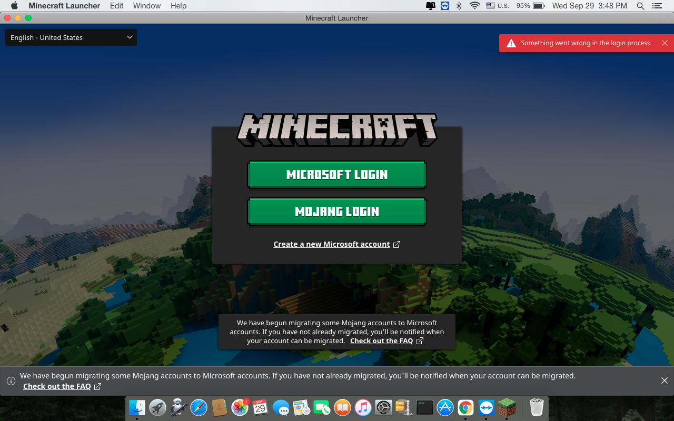Open the Bluetooth status menu
The width and height of the screenshot is (674, 421).
(x=459, y=6)
